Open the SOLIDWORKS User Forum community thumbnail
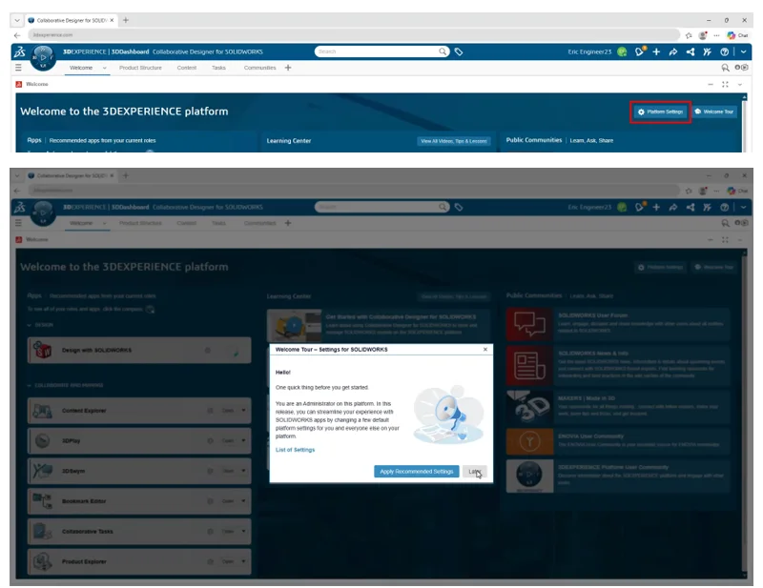763x588 pixels. [529, 324]
